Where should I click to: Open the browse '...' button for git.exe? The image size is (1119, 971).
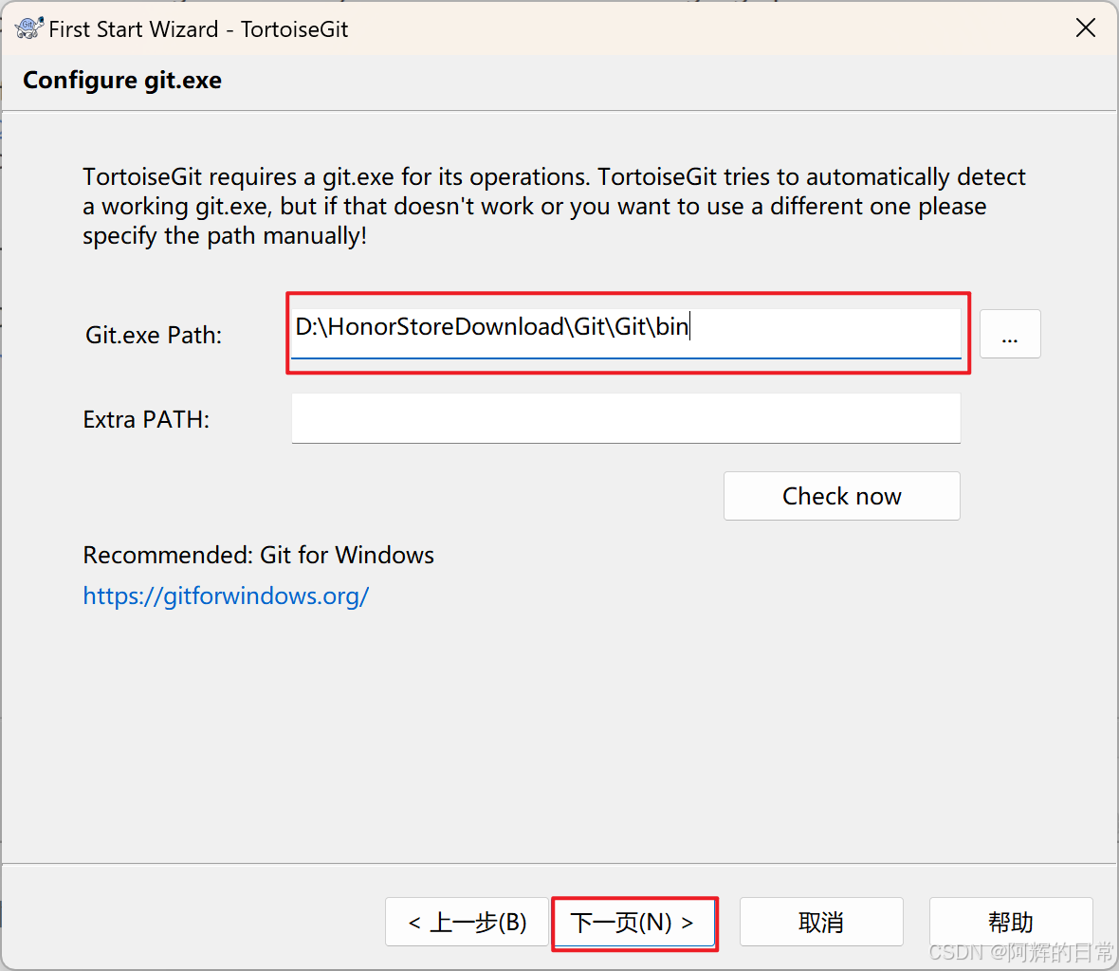1010,334
